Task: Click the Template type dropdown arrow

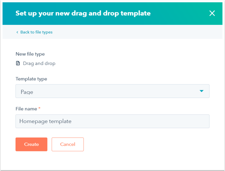Action: [201, 91]
